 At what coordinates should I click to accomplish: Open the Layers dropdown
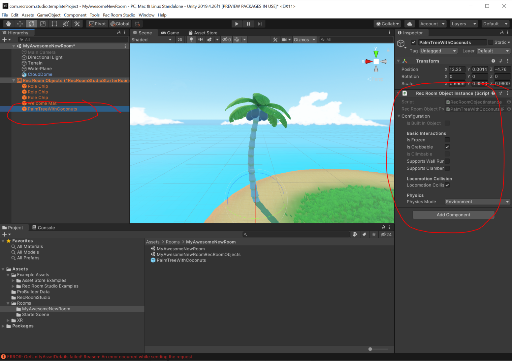(464, 24)
